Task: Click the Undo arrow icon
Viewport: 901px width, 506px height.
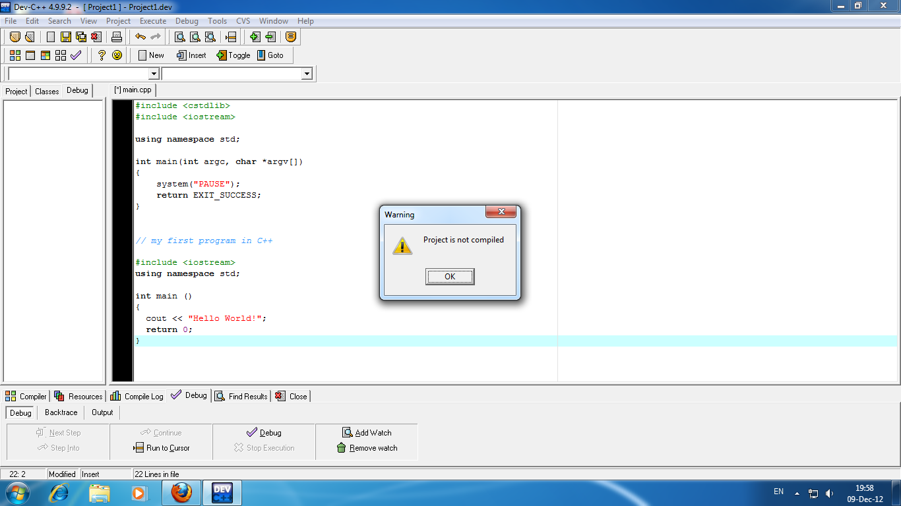Action: tap(140, 37)
